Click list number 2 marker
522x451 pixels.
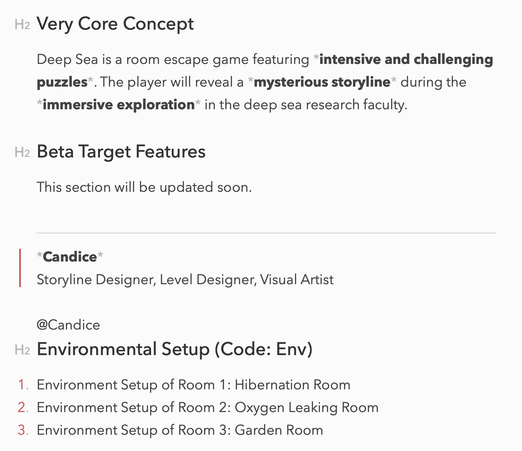[23, 407]
